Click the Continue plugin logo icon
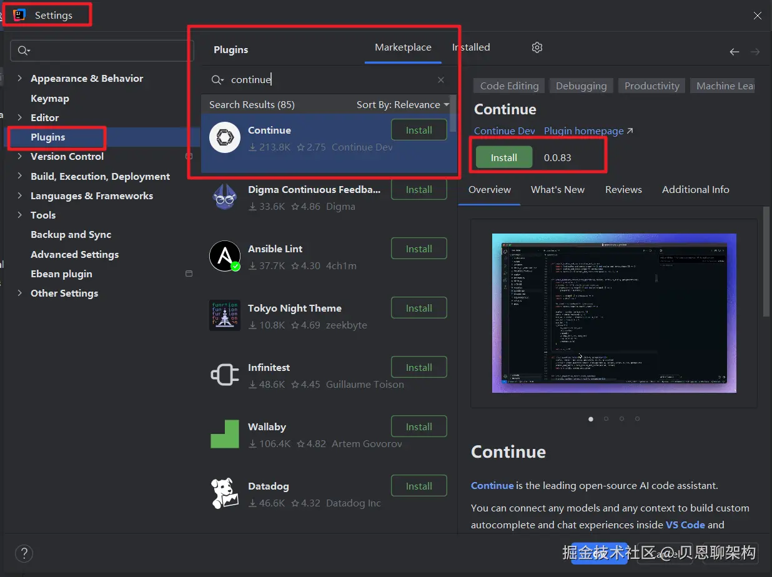This screenshot has width=772, height=577. (x=225, y=138)
